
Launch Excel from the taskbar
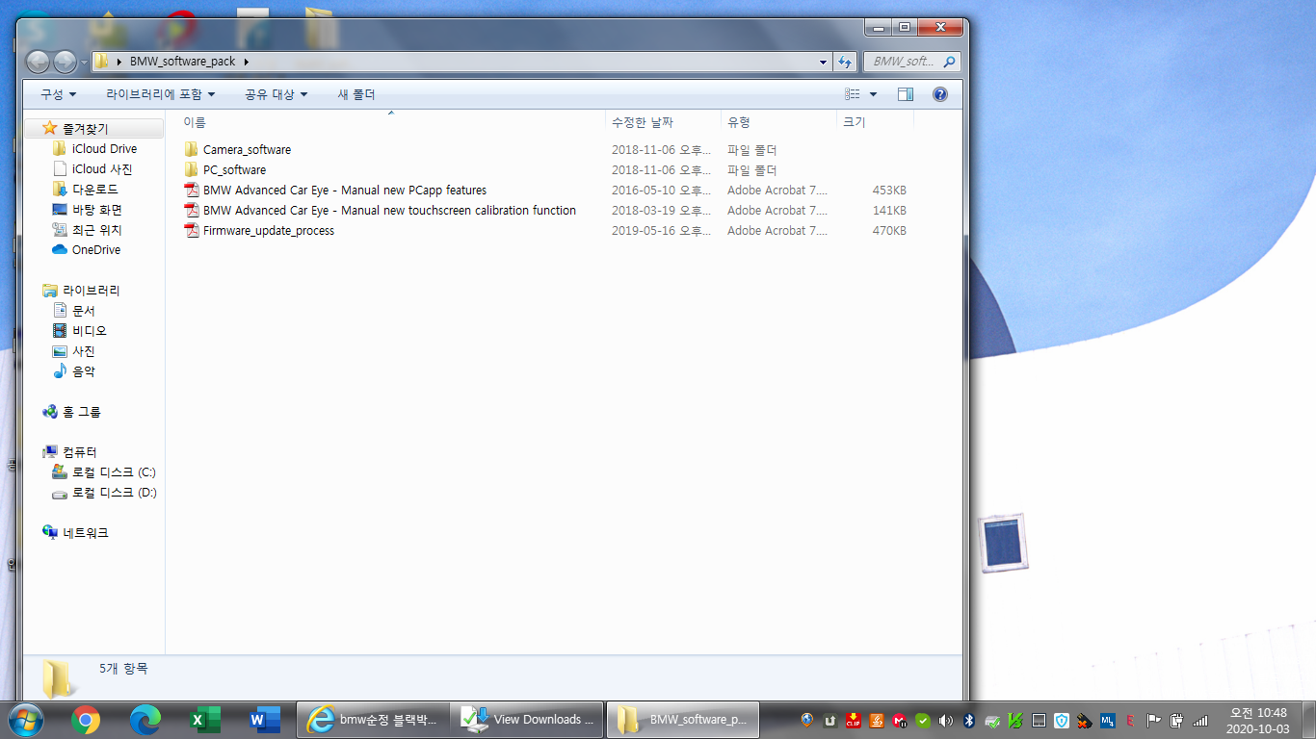[x=205, y=720]
